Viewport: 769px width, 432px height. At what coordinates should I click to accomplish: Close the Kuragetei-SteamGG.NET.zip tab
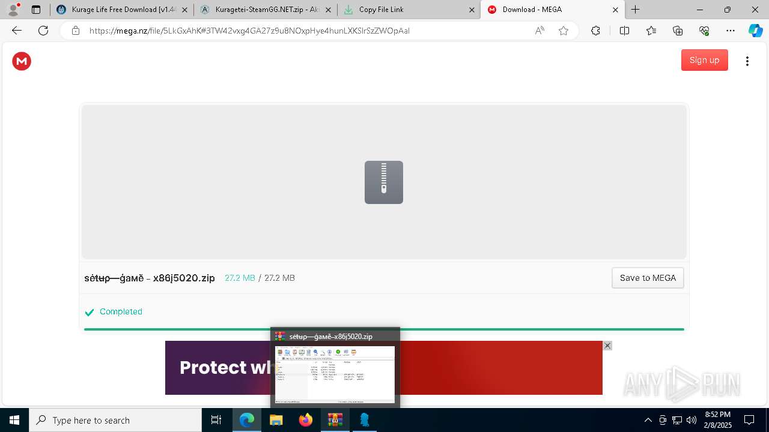point(328,10)
